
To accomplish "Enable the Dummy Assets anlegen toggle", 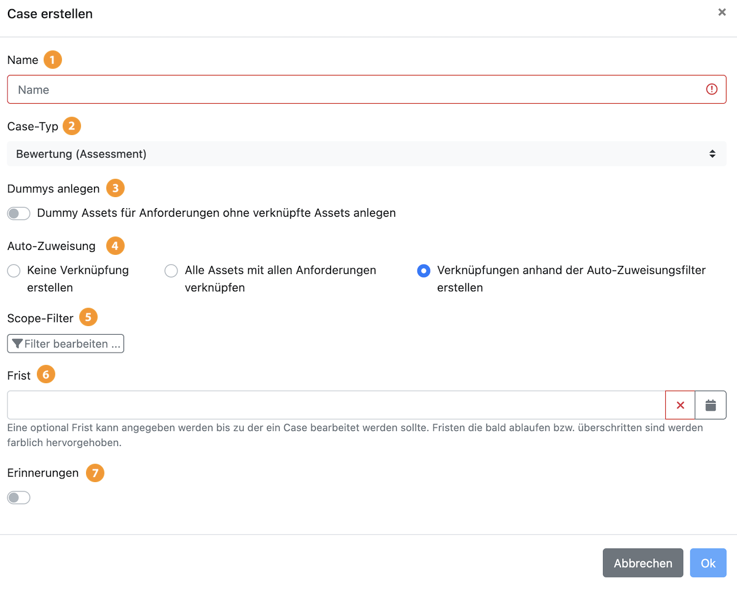I will [18, 213].
